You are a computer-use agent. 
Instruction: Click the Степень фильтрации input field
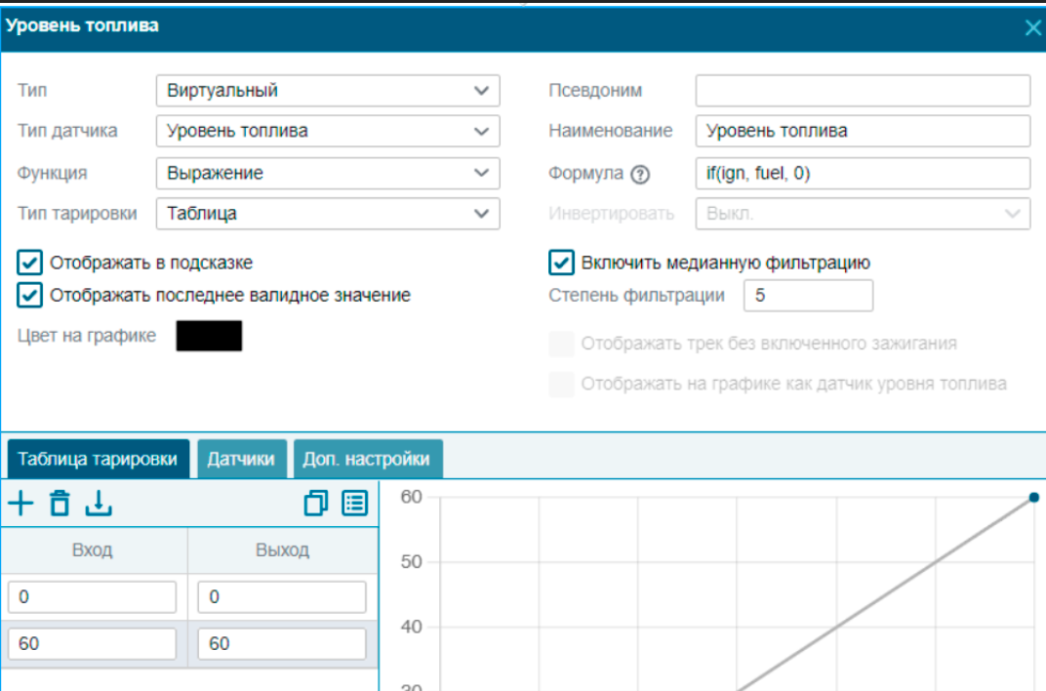pos(809,296)
